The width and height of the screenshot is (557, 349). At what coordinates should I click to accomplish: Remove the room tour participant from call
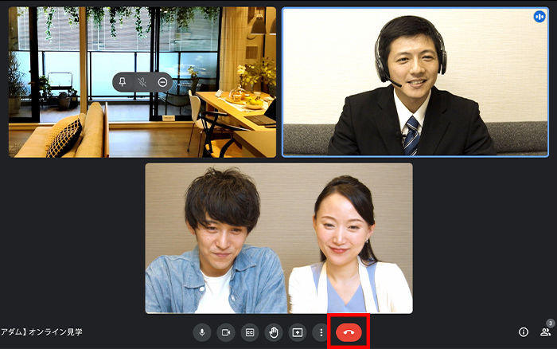click(162, 82)
